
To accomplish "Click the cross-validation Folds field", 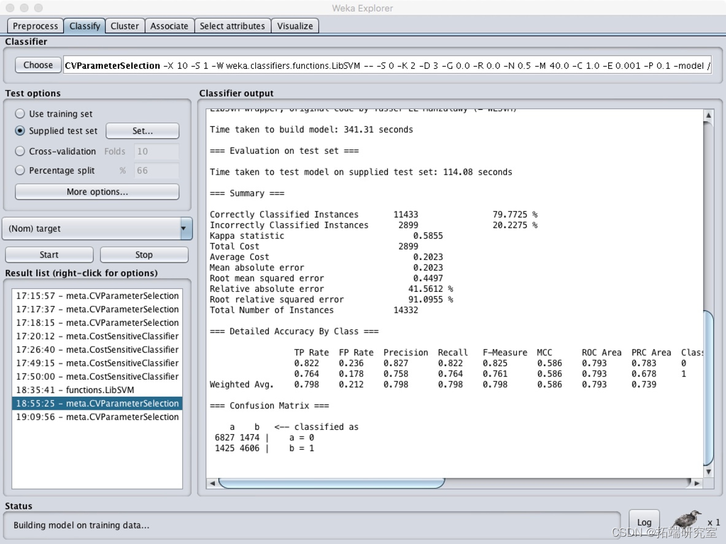I will point(156,151).
